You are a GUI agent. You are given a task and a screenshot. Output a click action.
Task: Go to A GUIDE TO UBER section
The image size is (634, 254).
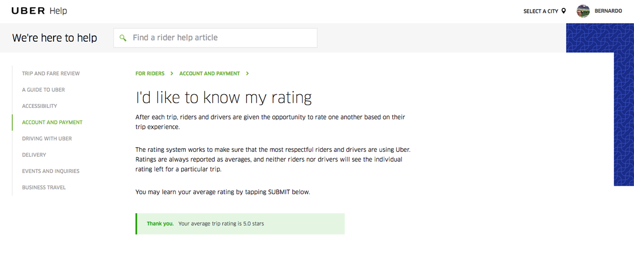[44, 90]
